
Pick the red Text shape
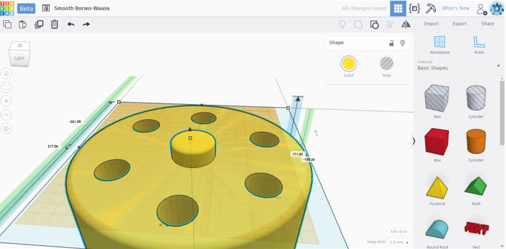click(476, 228)
